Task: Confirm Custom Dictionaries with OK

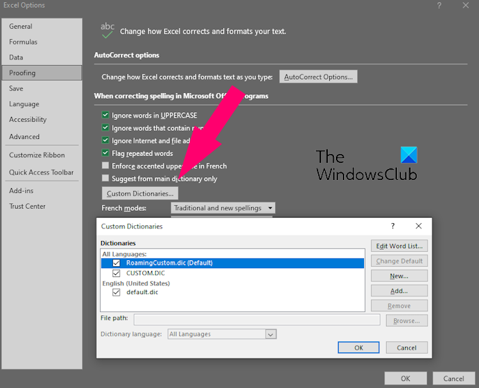Action: coord(359,348)
